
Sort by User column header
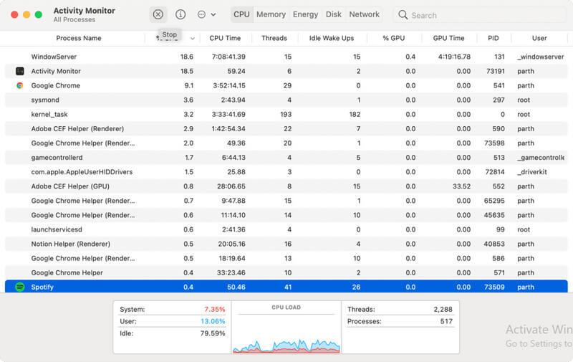[539, 38]
